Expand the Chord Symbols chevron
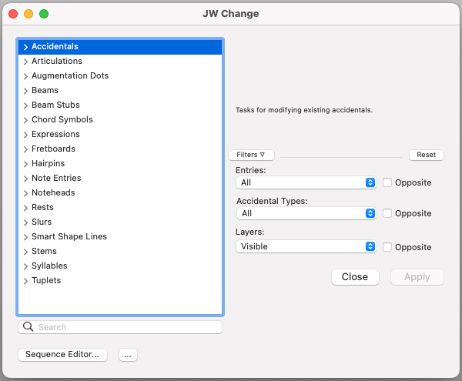Screen dimensions: 462x381 [x=25, y=120]
